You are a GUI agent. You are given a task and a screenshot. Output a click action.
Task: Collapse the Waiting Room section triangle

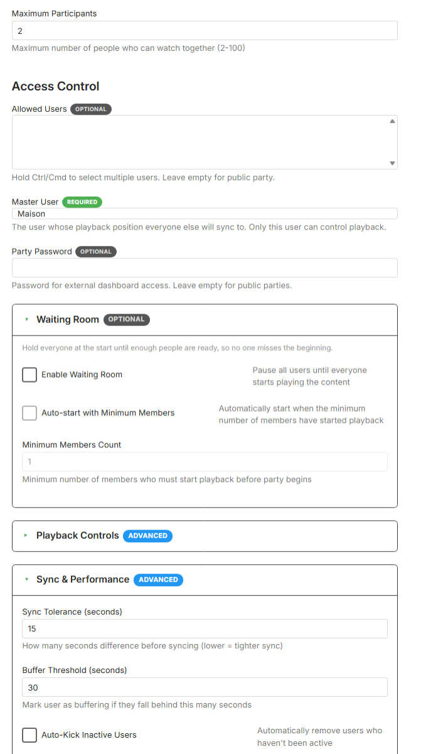click(26, 319)
